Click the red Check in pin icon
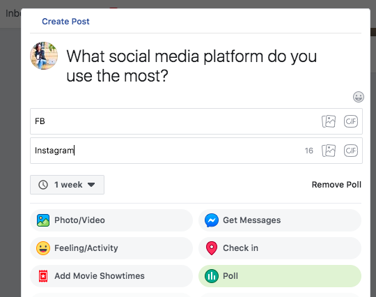Screen dimensions: 376x297 [x=212, y=248]
